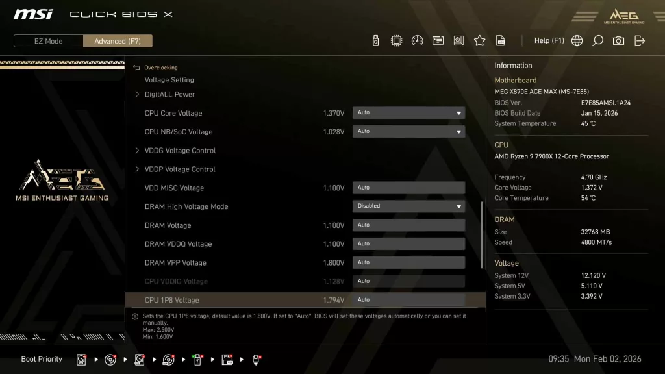Click the memory ticket icon in toolbar
The height and width of the screenshot is (374, 665).
tap(438, 40)
